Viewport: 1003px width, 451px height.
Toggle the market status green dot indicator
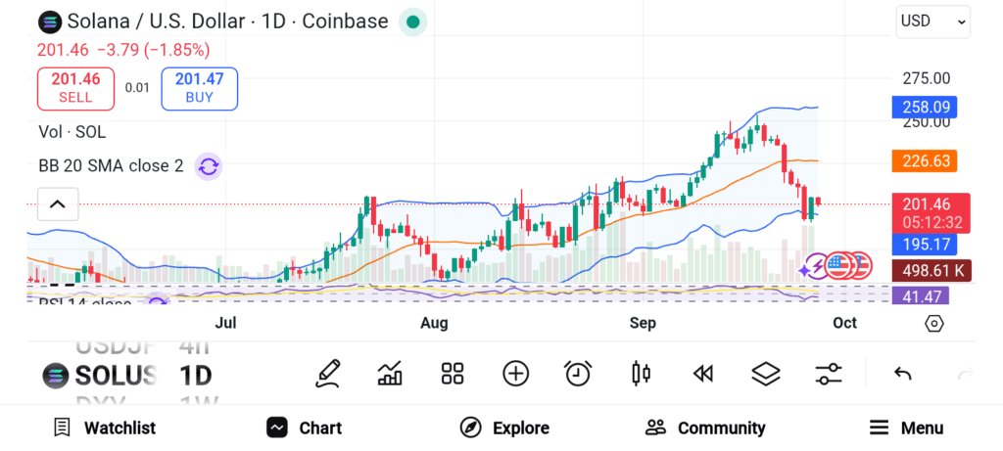click(412, 22)
